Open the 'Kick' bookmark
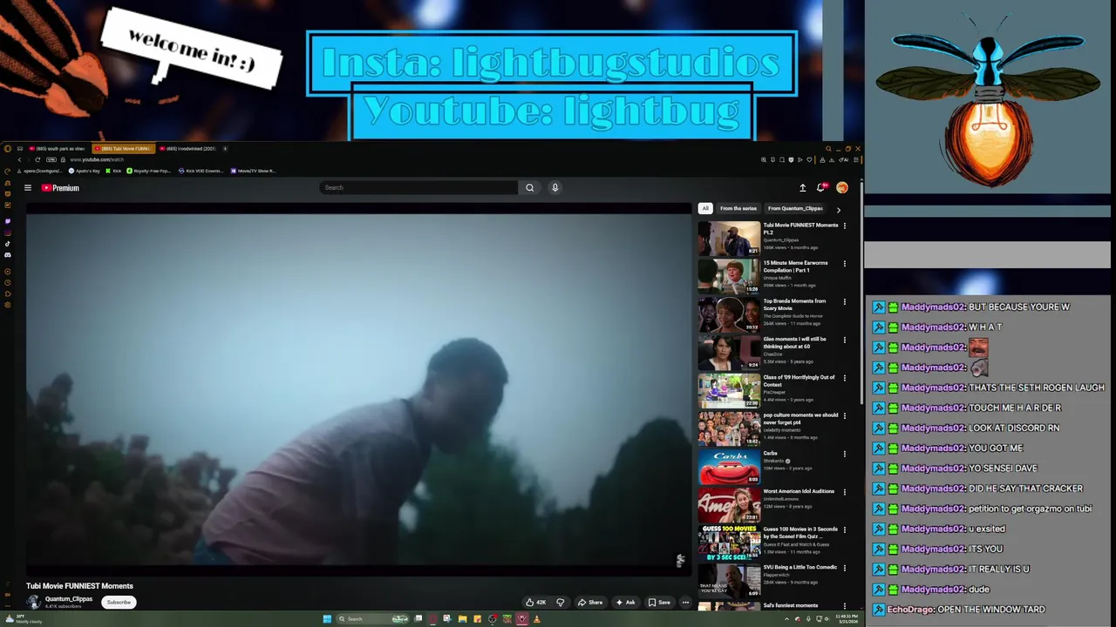 (113, 171)
